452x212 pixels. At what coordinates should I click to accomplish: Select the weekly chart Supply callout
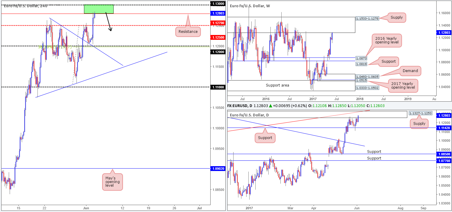click(396, 17)
